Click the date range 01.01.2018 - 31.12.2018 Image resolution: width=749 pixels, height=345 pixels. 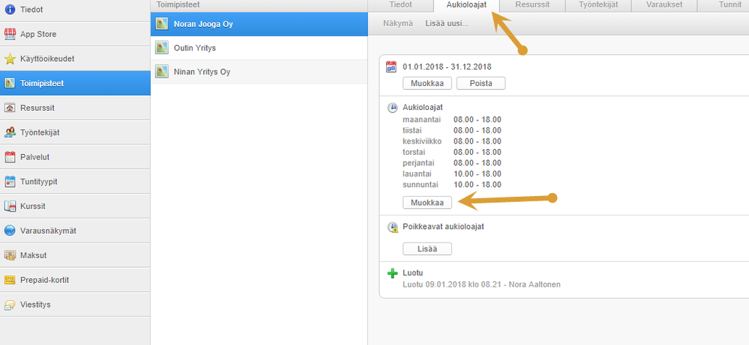[447, 67]
